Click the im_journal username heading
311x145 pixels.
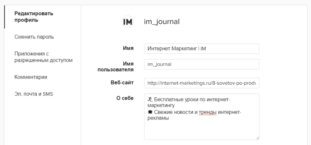coord(162,22)
